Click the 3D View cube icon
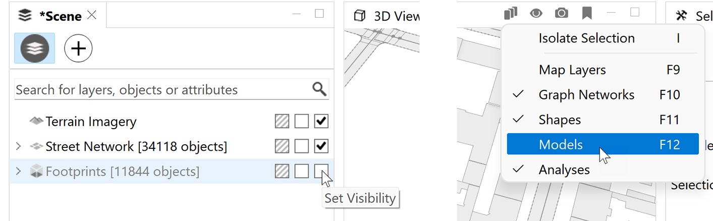This screenshot has width=713, height=221. click(359, 16)
